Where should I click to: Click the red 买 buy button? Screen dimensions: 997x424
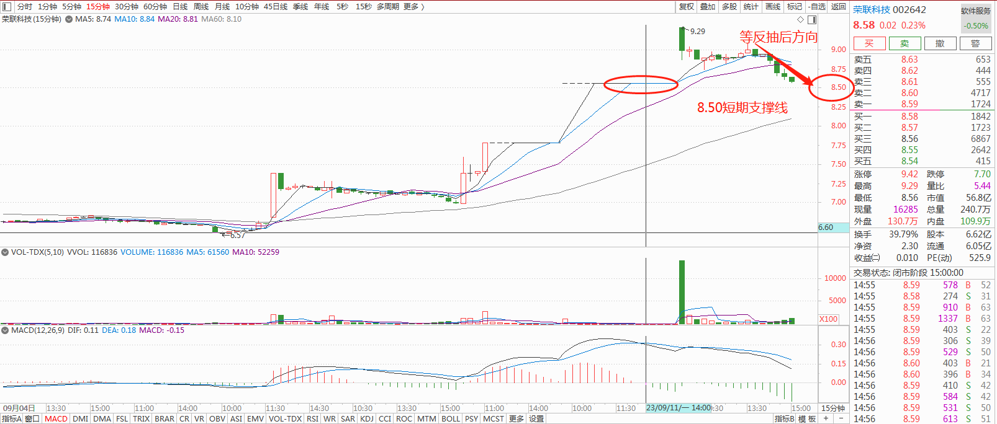(869, 43)
